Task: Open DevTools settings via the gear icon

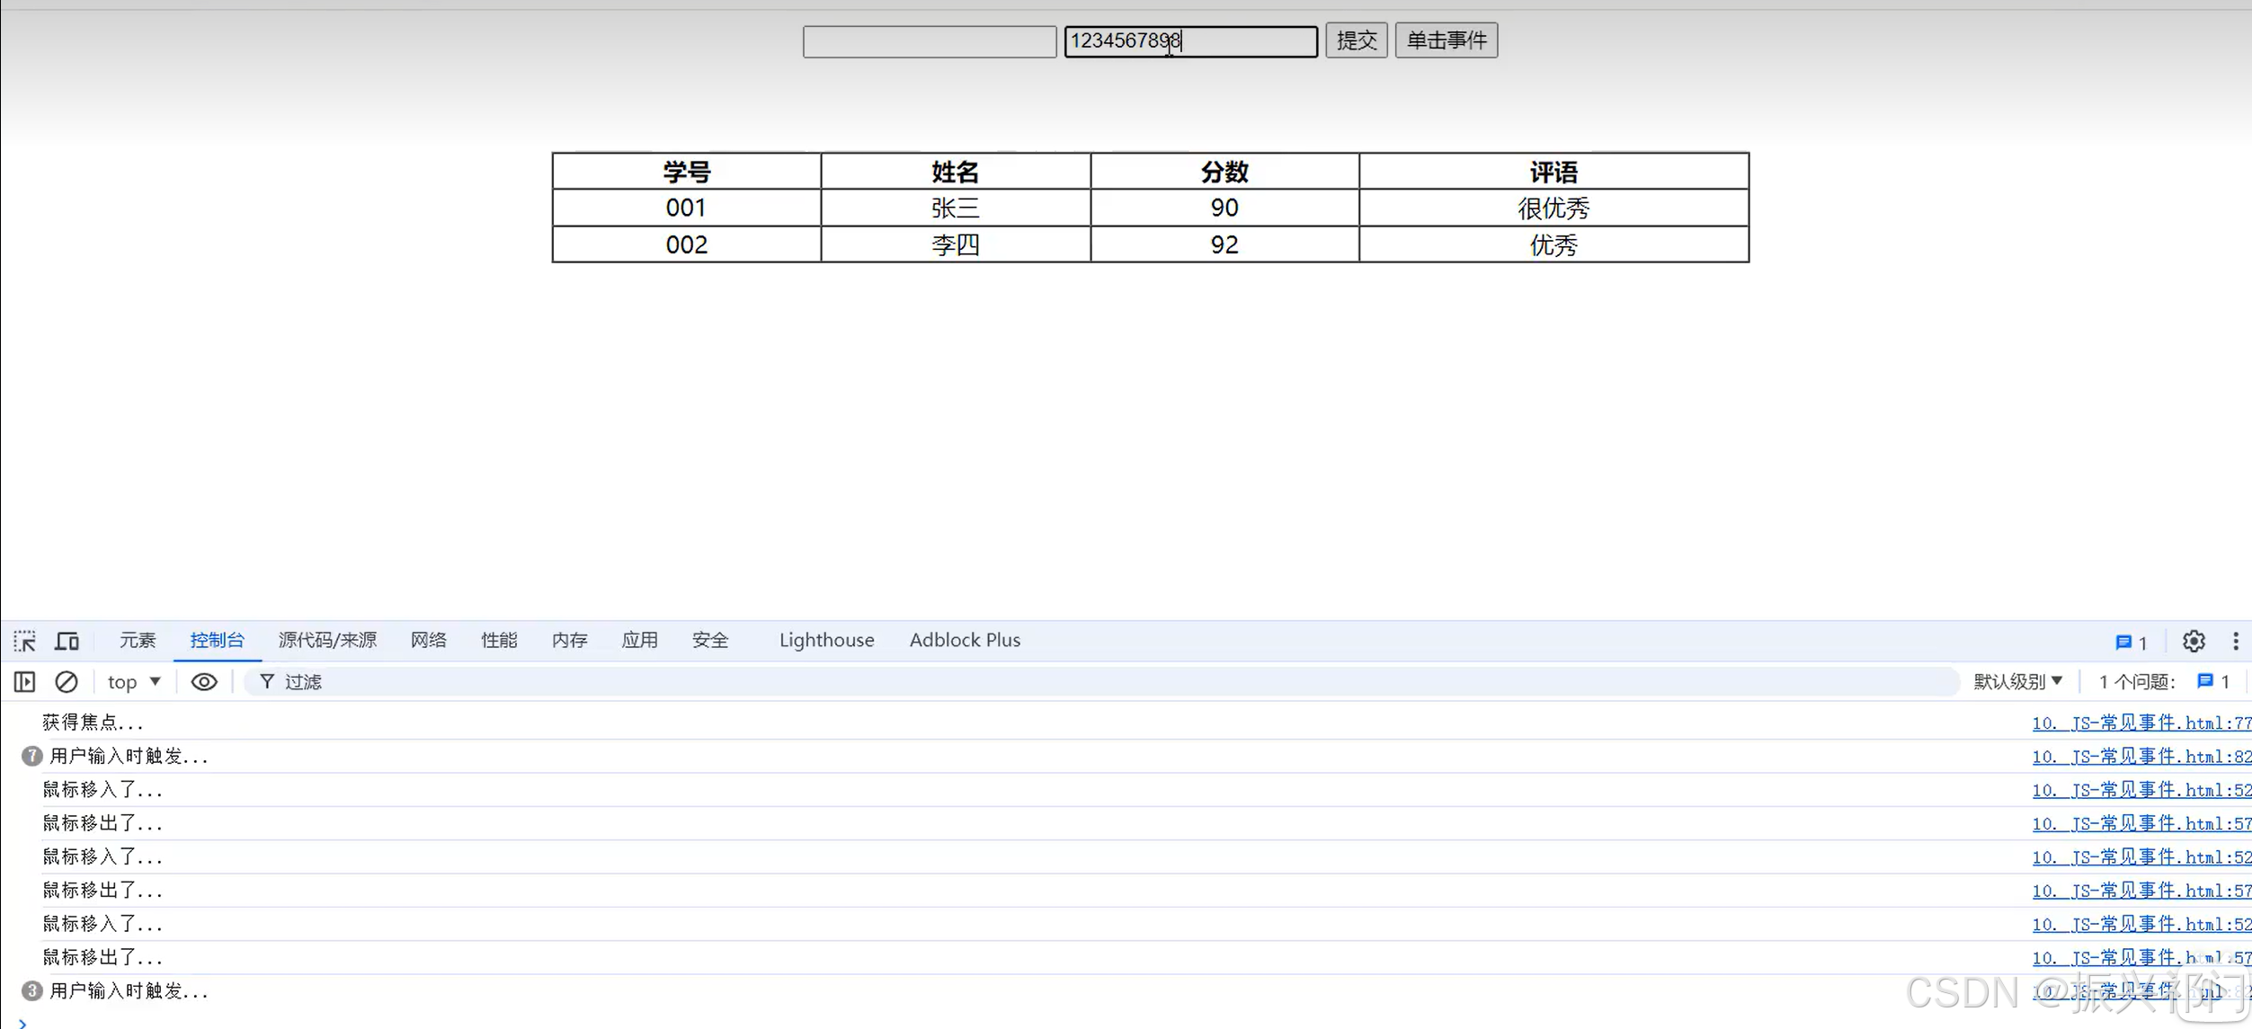Action: point(2194,640)
